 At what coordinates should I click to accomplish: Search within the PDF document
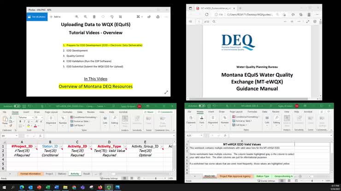coord(214,22)
